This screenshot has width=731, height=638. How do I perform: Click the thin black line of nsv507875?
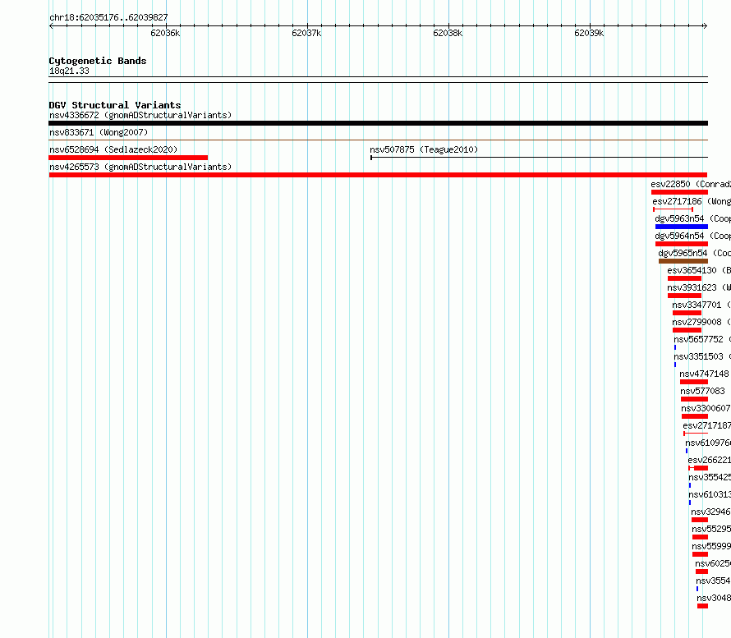point(539,158)
